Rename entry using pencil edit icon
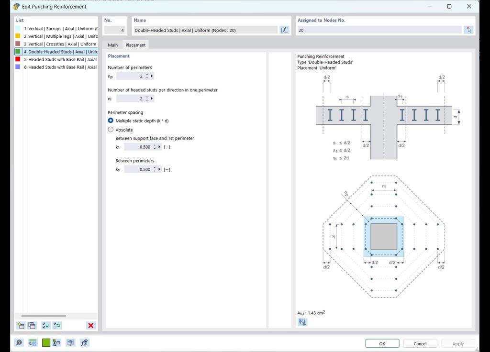Viewport: 490px width, 352px height. click(x=284, y=29)
